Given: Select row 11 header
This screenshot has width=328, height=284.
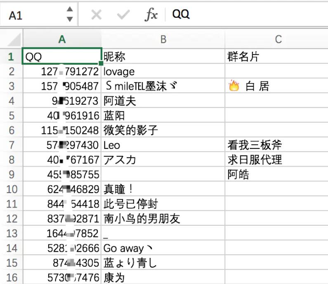Looking at the screenshot, I should pos(11,204).
